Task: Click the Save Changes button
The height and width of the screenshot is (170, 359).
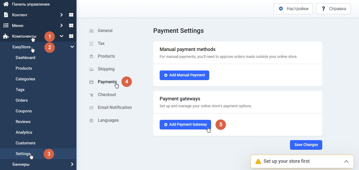Action: (x=306, y=145)
